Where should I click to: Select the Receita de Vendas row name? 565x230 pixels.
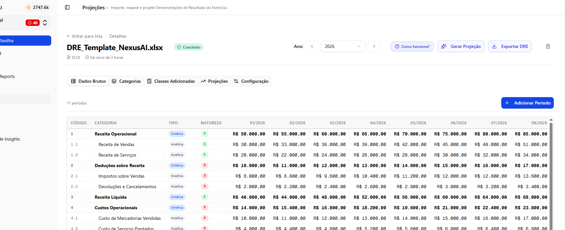coord(116,144)
